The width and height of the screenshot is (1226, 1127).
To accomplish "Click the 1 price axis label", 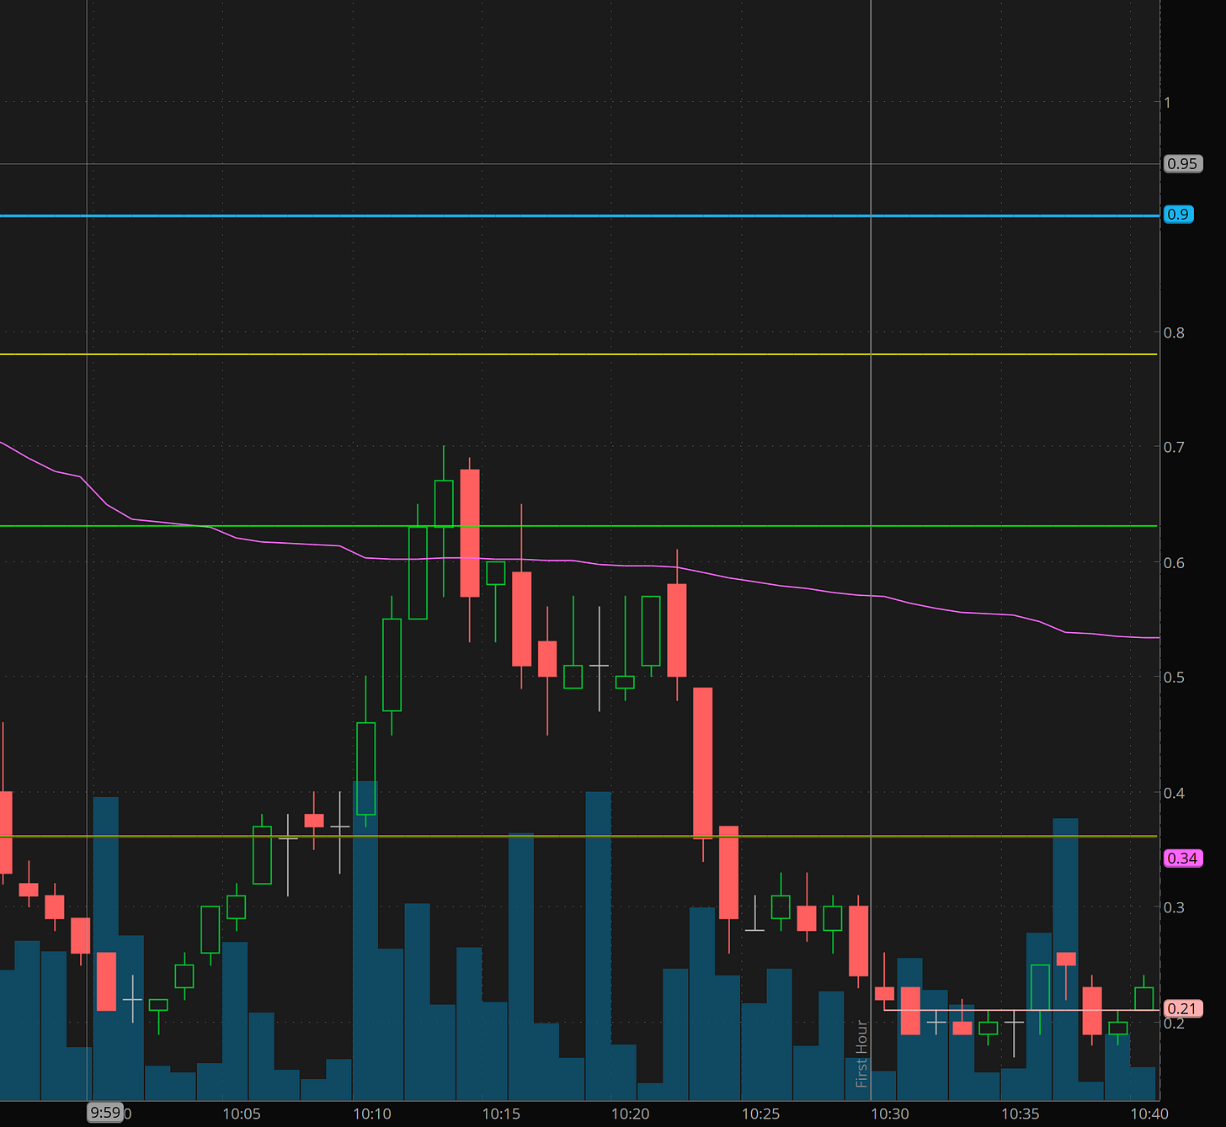I will tap(1167, 103).
